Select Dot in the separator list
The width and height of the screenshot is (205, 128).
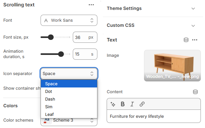(x=69, y=91)
